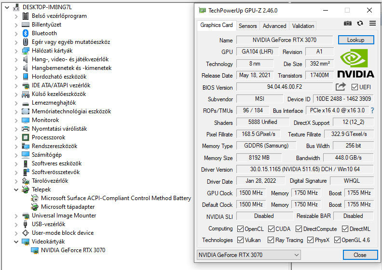Select NVIDIA GeForce RTX 3070 tree item
Image resolution: width=382 pixels, height=270 pixels.
click(73, 250)
